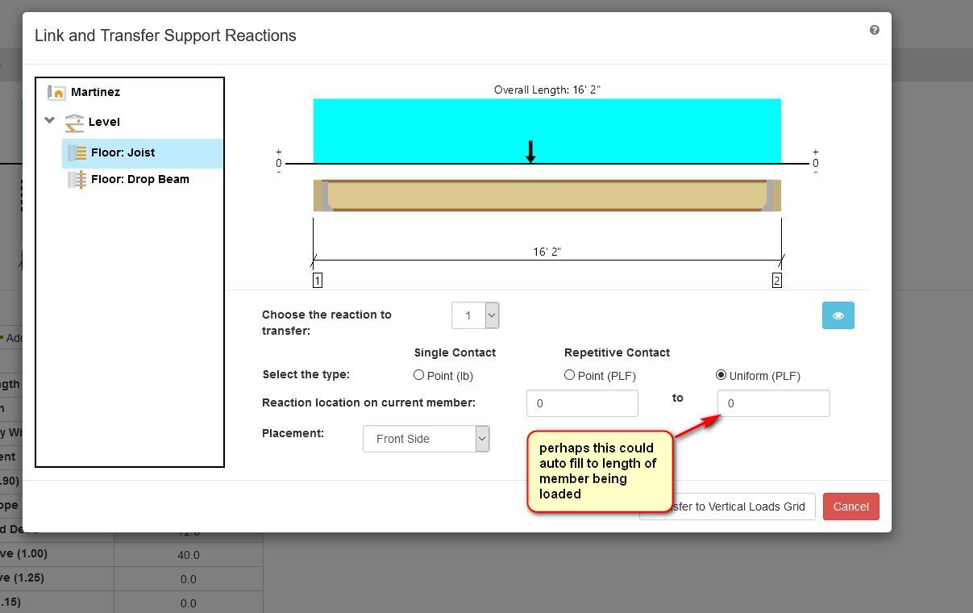Open the Placement Front Side dropdown
973x613 pixels.
point(426,439)
